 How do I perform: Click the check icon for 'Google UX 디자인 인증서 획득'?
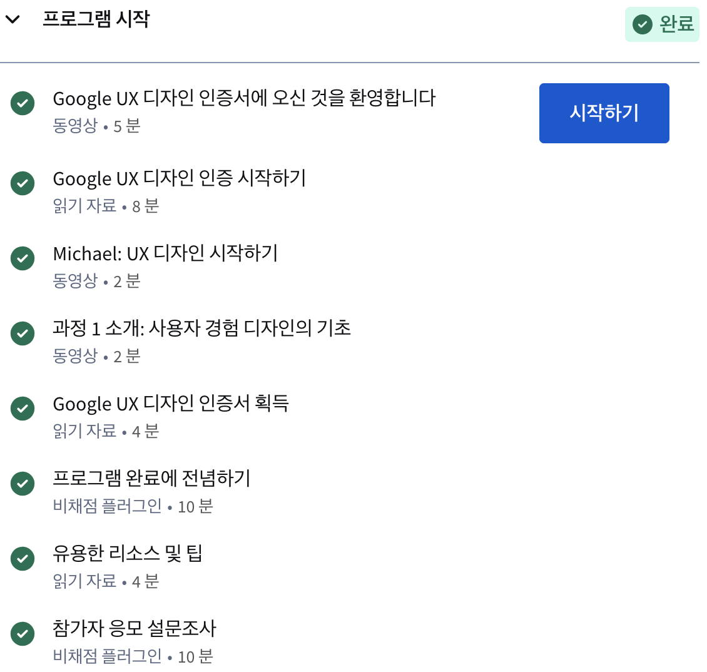coord(23,409)
